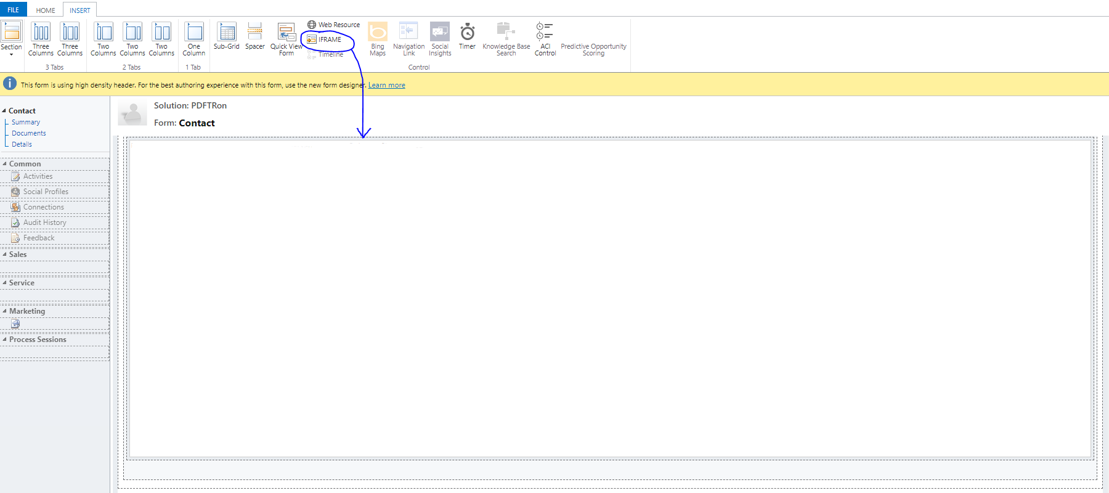Image resolution: width=1109 pixels, height=493 pixels.
Task: Collapse the Common navigation group
Action: [5, 164]
